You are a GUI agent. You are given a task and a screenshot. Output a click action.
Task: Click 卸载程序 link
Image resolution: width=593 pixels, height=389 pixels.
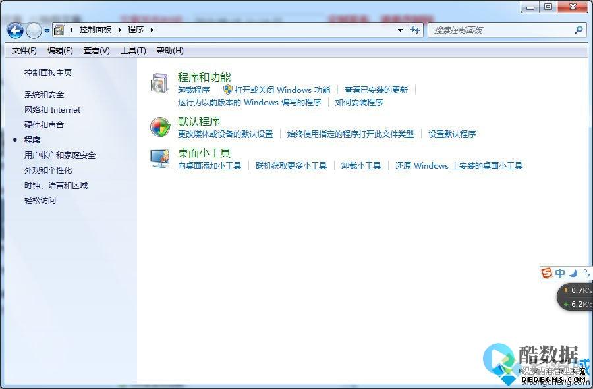(x=194, y=90)
